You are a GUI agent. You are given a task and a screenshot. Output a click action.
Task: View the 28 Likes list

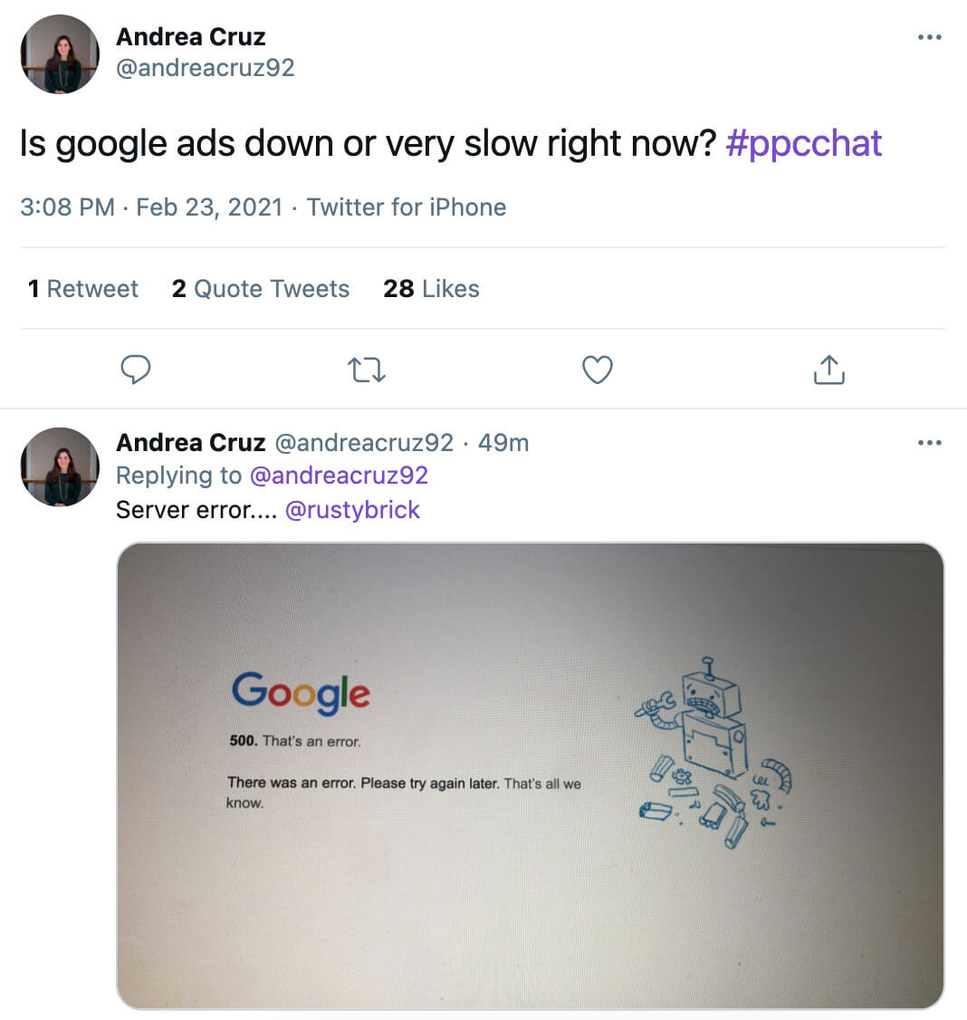click(x=431, y=289)
